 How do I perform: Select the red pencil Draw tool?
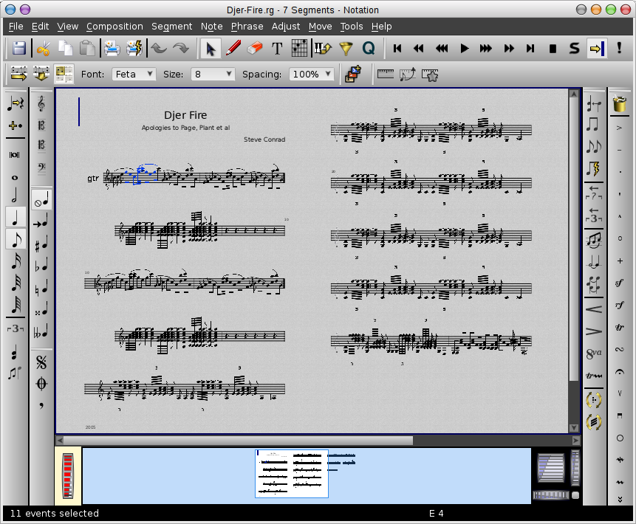[x=233, y=49]
